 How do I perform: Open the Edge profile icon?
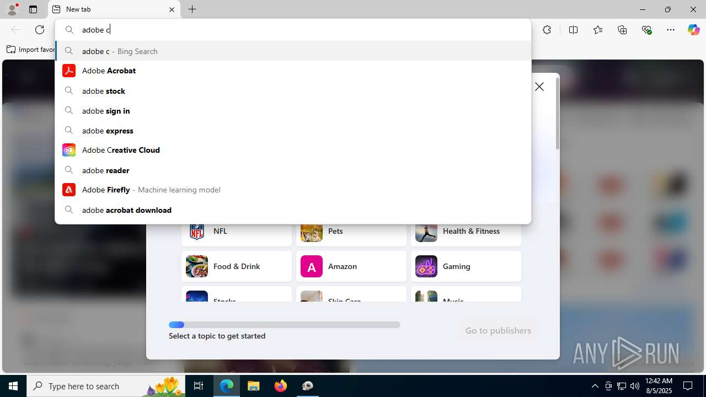pos(12,9)
